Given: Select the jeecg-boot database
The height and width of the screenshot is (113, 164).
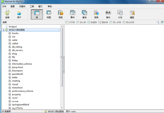Looking at the screenshot, I should (17, 67).
